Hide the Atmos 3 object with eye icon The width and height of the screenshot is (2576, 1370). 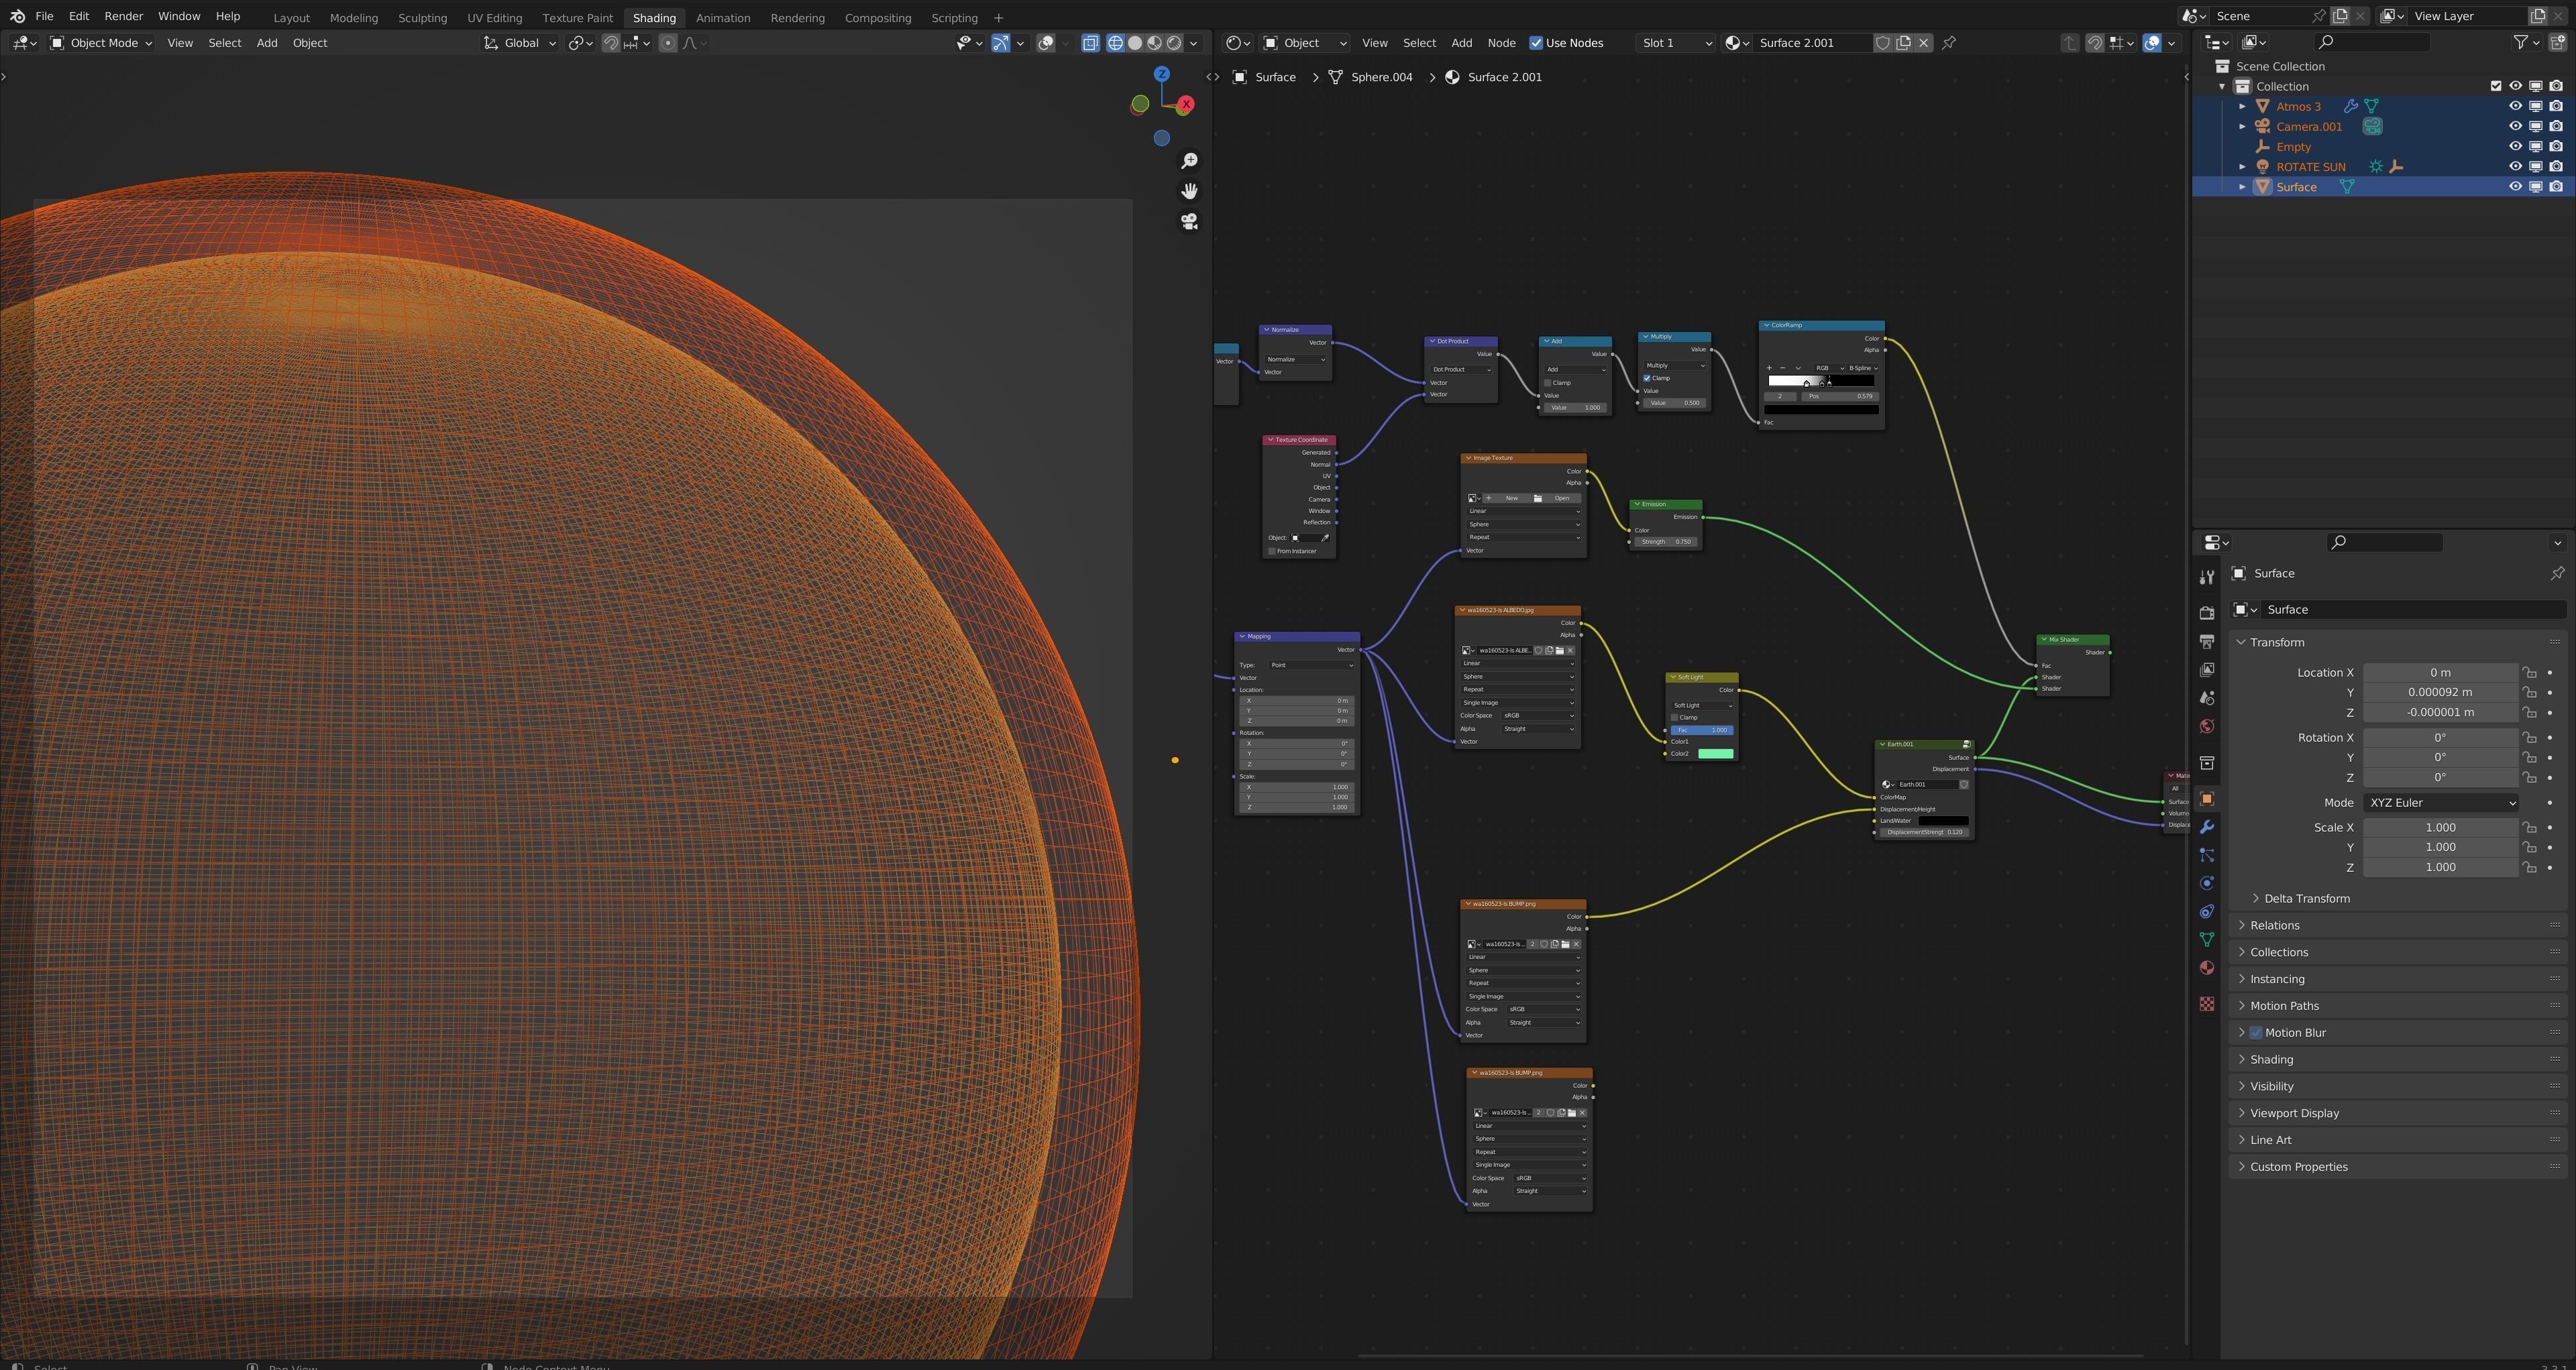point(2515,106)
